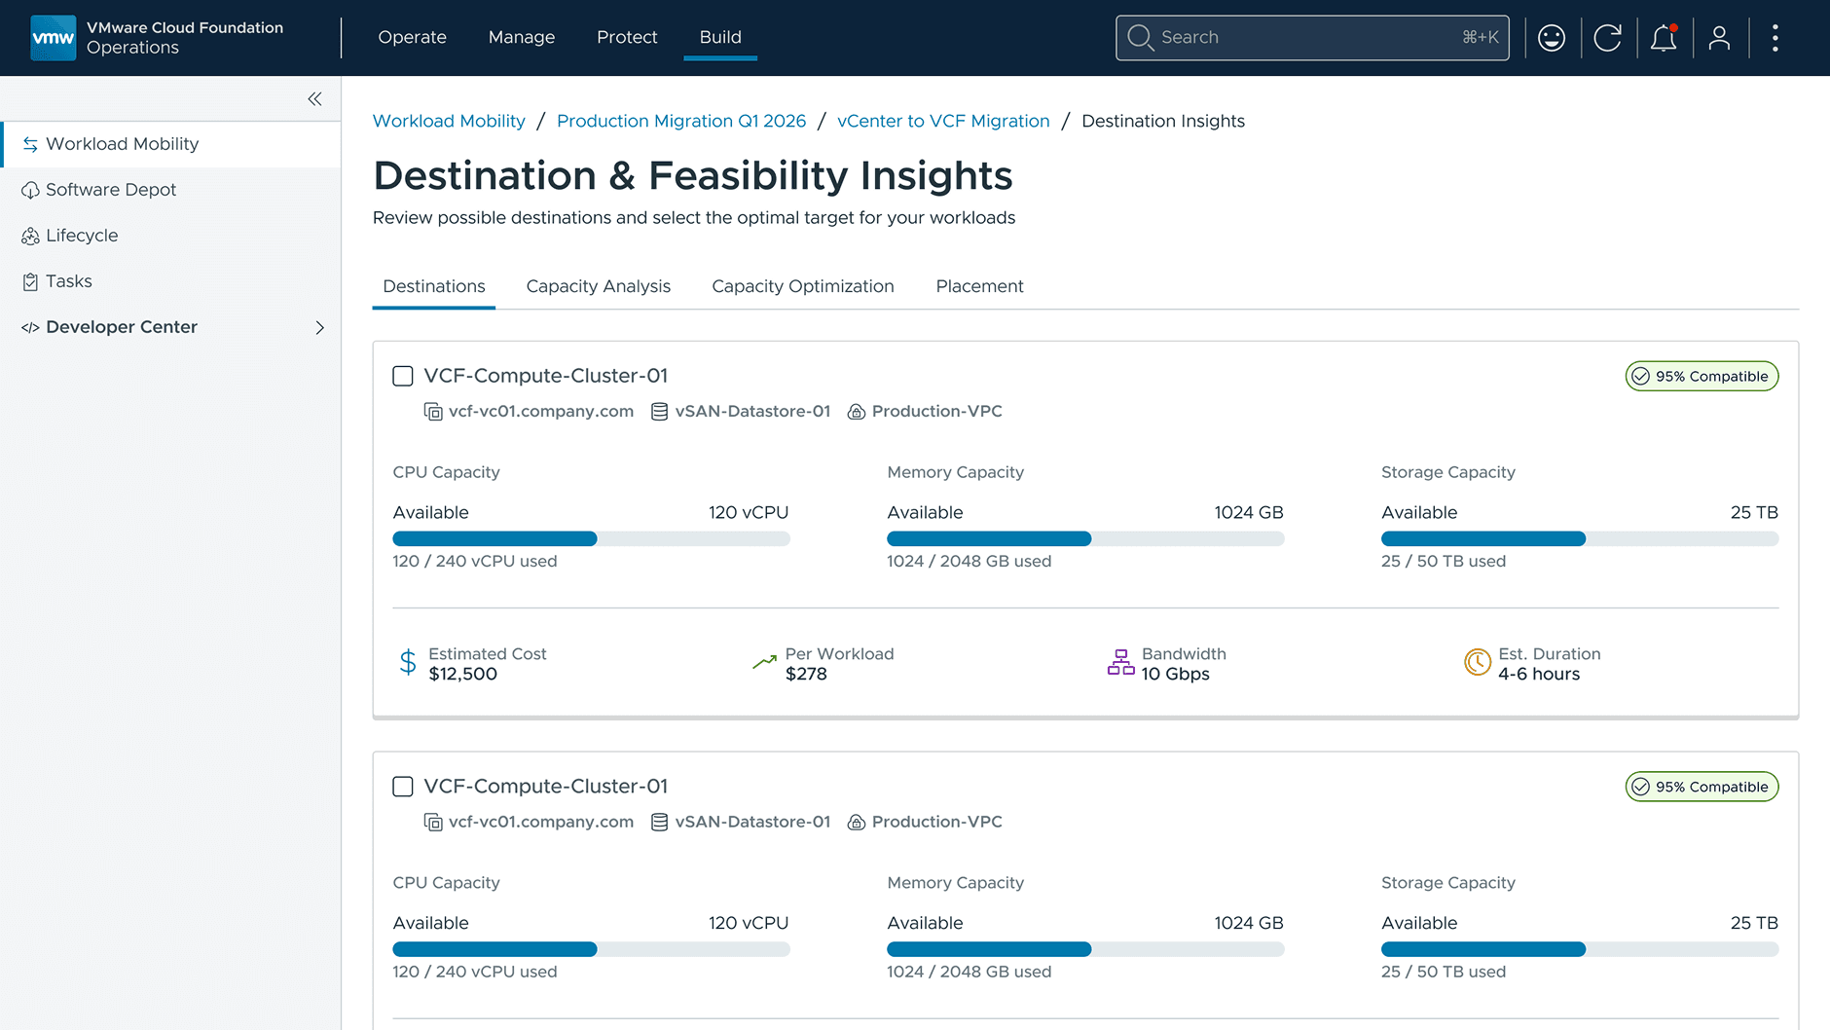Click second card CPU Capacity progress bar

(591, 950)
